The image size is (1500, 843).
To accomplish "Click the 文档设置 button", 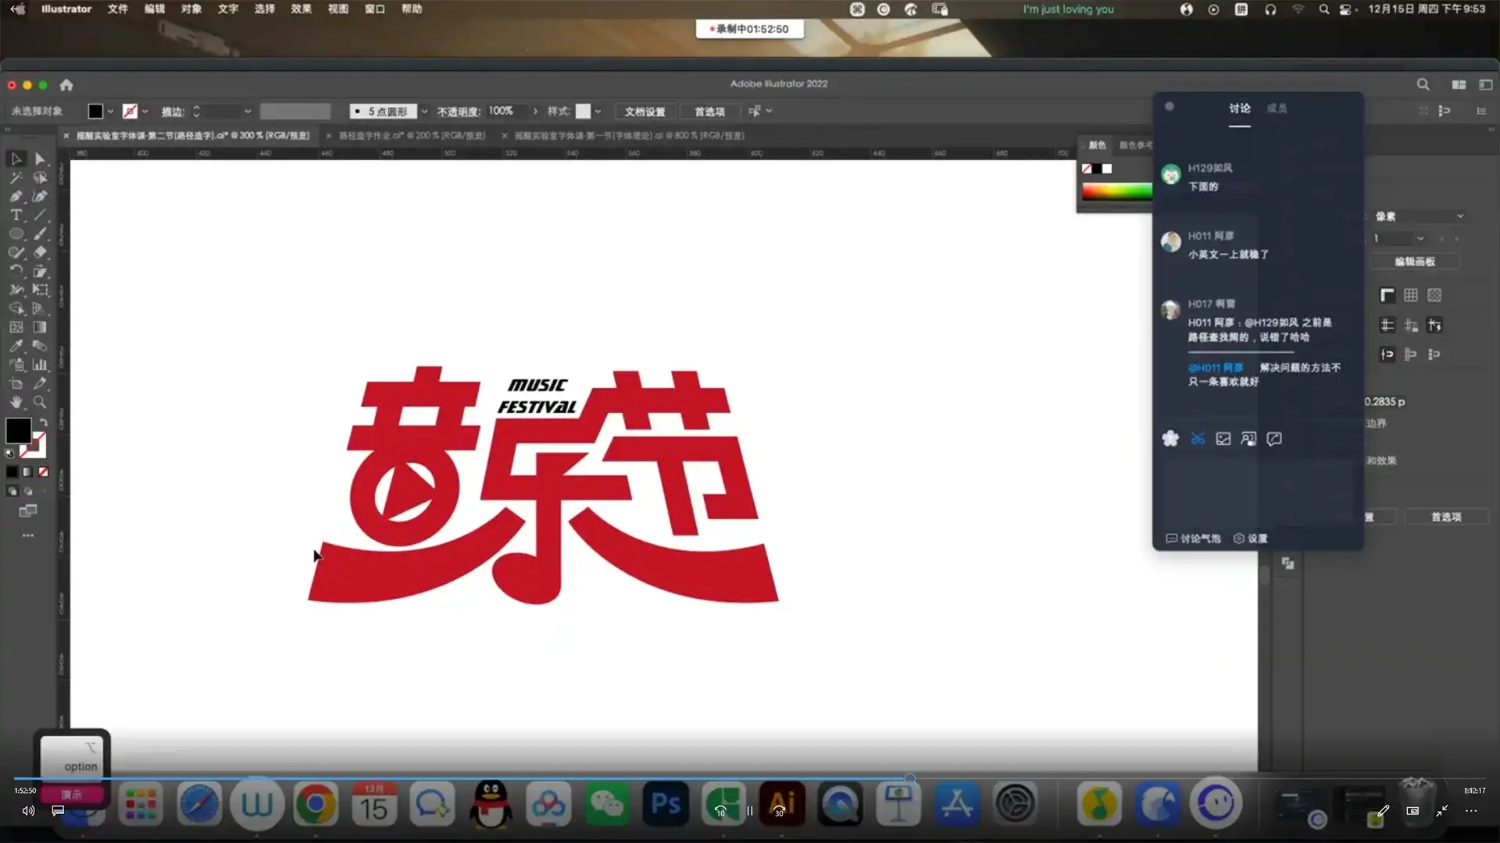I will click(x=644, y=111).
